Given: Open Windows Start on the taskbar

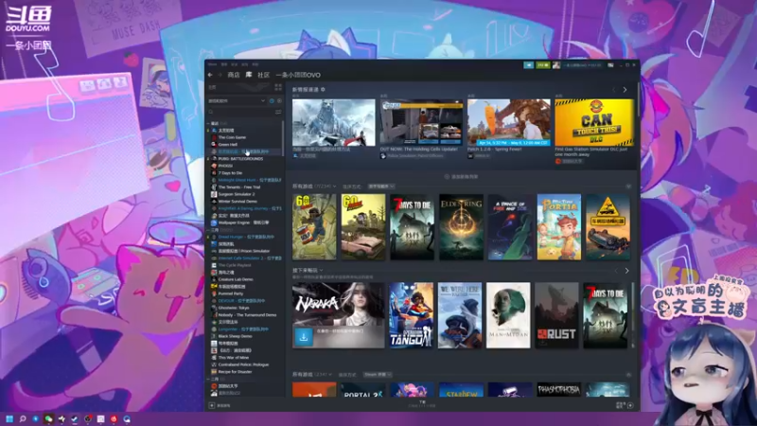Looking at the screenshot, I should click(9, 418).
